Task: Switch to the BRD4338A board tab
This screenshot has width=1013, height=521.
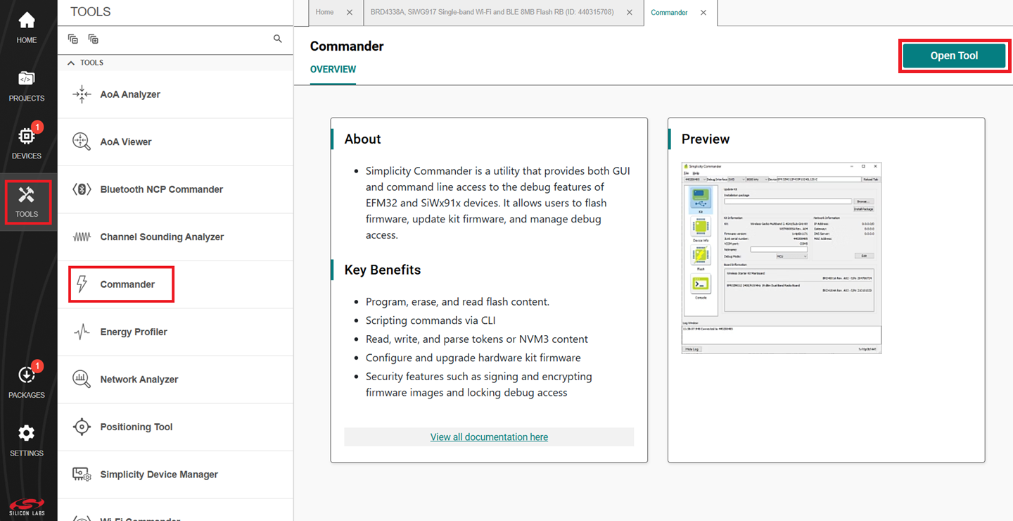Action: tap(492, 13)
